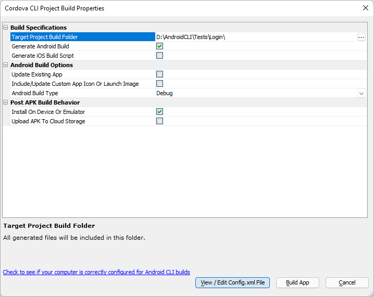374x297 pixels.
Task: Collapse the Android Build Options section
Action: (6, 65)
